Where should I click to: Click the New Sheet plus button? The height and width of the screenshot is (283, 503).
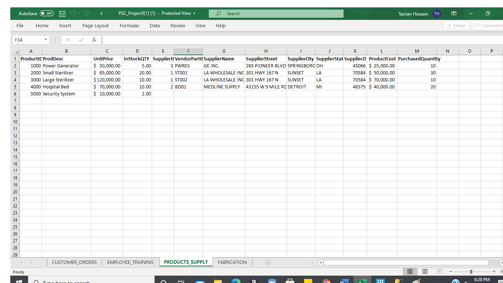267,262
